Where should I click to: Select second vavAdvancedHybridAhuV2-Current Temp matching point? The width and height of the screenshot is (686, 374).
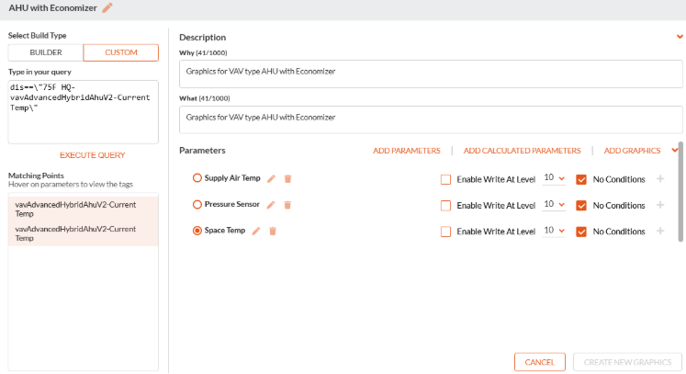[84, 233]
